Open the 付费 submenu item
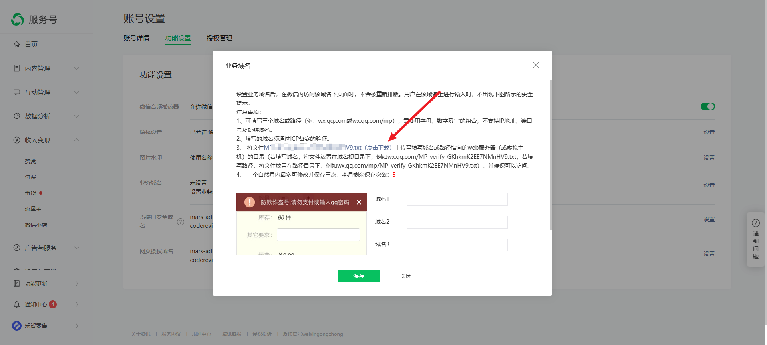 click(x=30, y=177)
